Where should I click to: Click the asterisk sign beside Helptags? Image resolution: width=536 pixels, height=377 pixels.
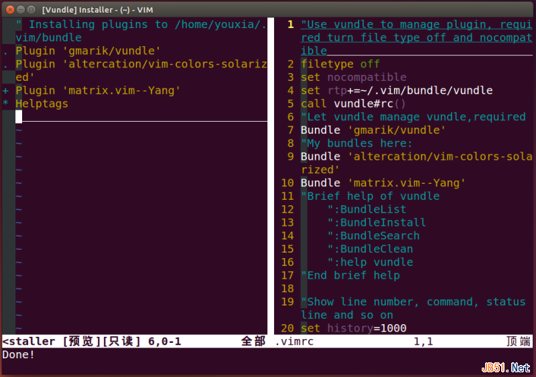pos(5,104)
